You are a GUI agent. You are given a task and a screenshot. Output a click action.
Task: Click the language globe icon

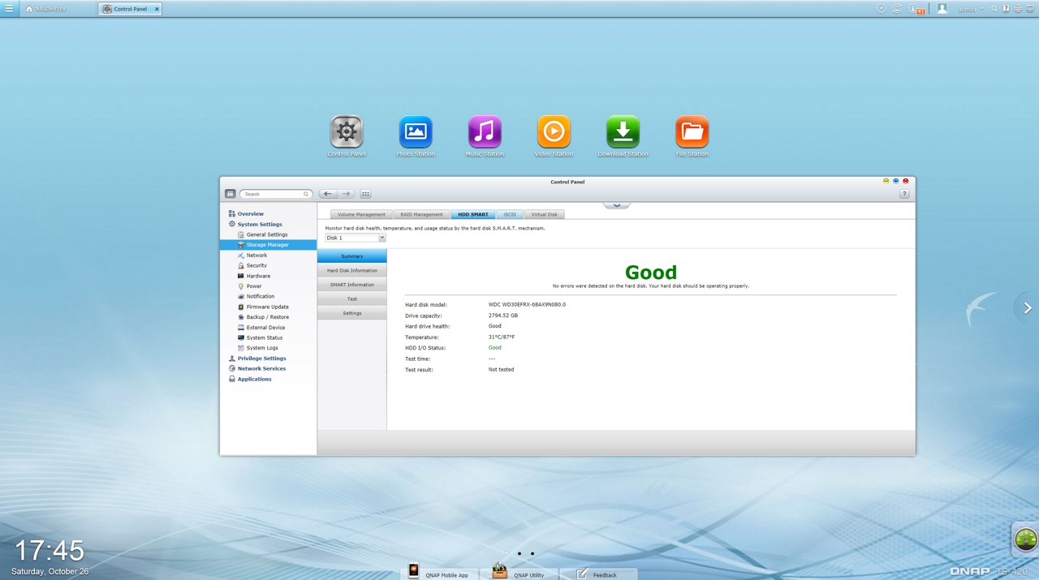(x=1018, y=9)
